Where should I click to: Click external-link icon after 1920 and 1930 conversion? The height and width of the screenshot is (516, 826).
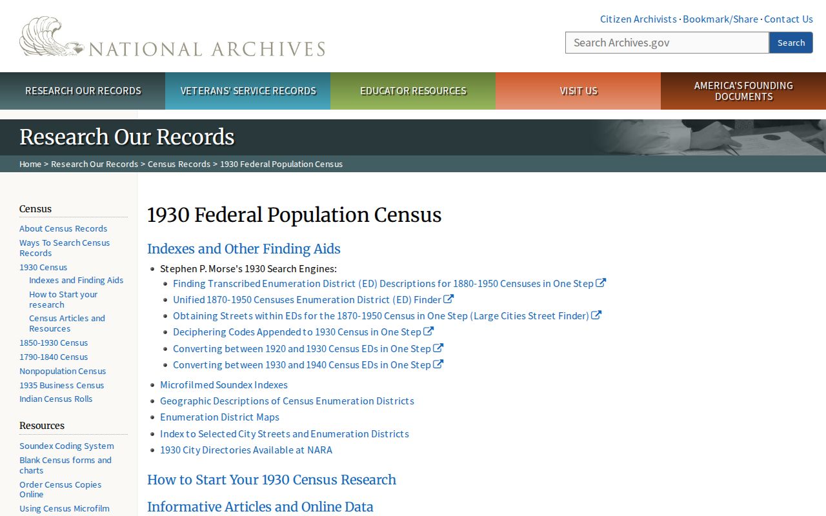point(438,348)
